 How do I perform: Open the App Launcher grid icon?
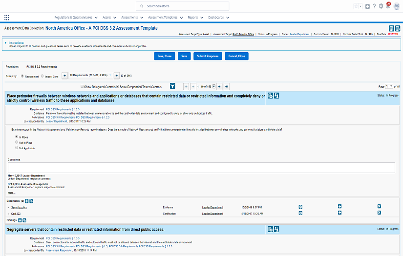pyautogui.click(x=7, y=18)
